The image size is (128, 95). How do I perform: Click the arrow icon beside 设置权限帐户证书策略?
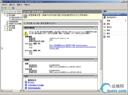click(x=26, y=85)
